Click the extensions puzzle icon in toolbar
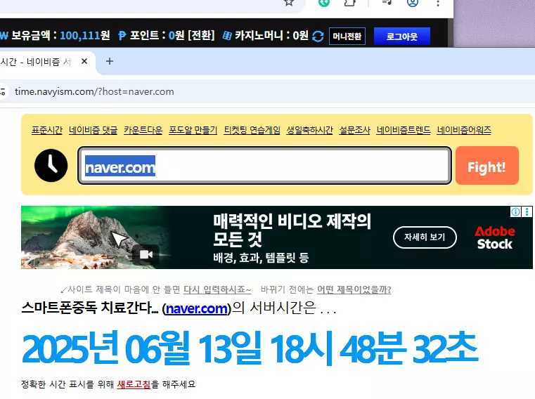Viewport: 535px width, 399px height. point(350,3)
